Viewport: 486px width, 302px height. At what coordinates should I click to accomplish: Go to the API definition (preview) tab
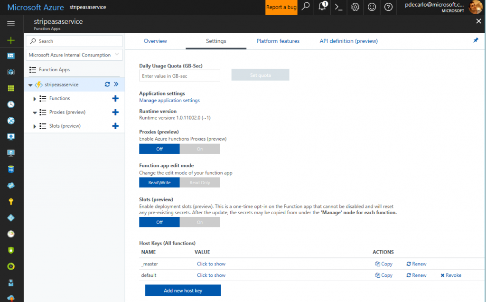tap(349, 41)
